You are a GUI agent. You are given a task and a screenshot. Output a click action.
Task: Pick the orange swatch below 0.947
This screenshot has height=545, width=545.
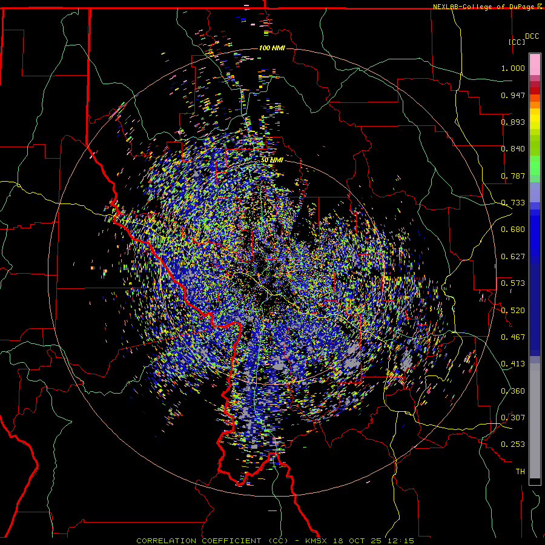535,105
